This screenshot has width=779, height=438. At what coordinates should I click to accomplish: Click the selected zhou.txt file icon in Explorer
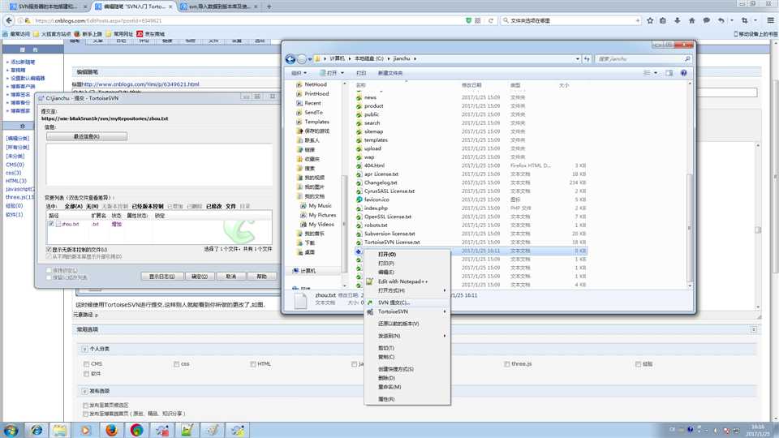pos(359,251)
